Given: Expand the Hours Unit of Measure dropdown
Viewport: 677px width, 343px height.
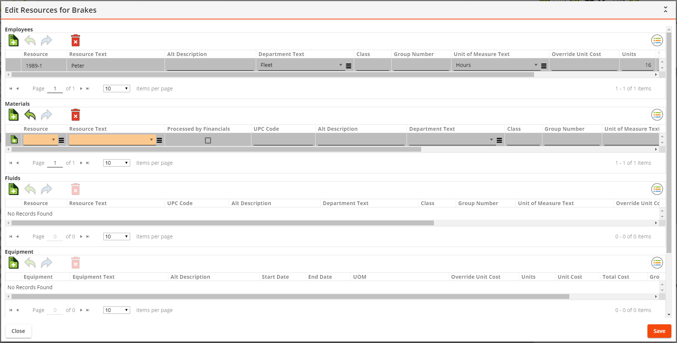Looking at the screenshot, I should [x=536, y=65].
